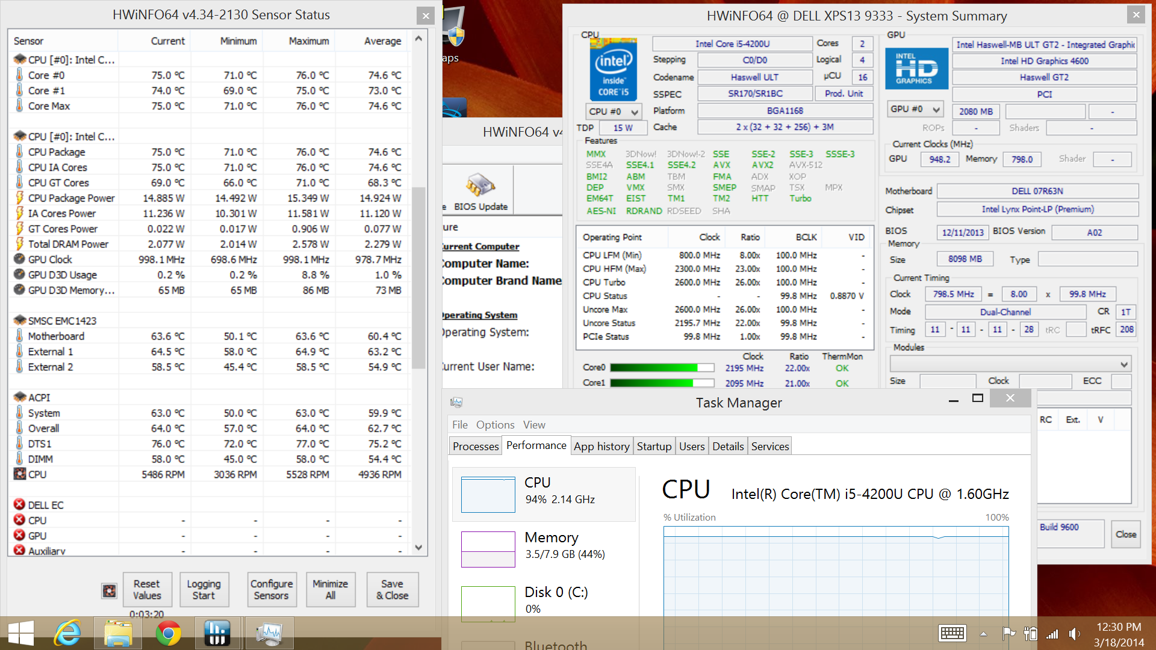
Task: Open the BIOS Update chip icon
Action: [480, 185]
